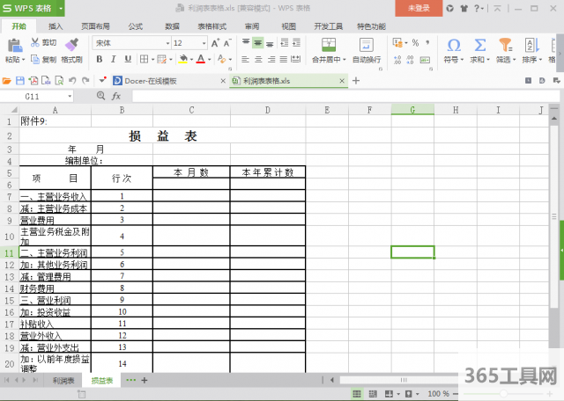Click the red font color swatch
The height and width of the screenshot is (401, 564).
coord(201,59)
